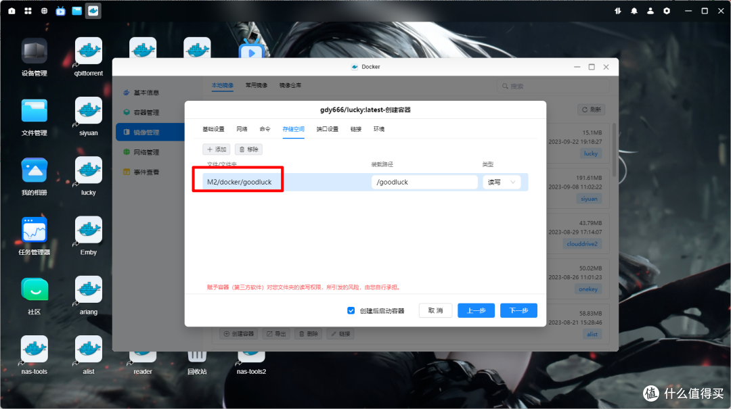731x409 pixels.
Task: Open the 设备管理 desktop icon
Action: point(34,51)
